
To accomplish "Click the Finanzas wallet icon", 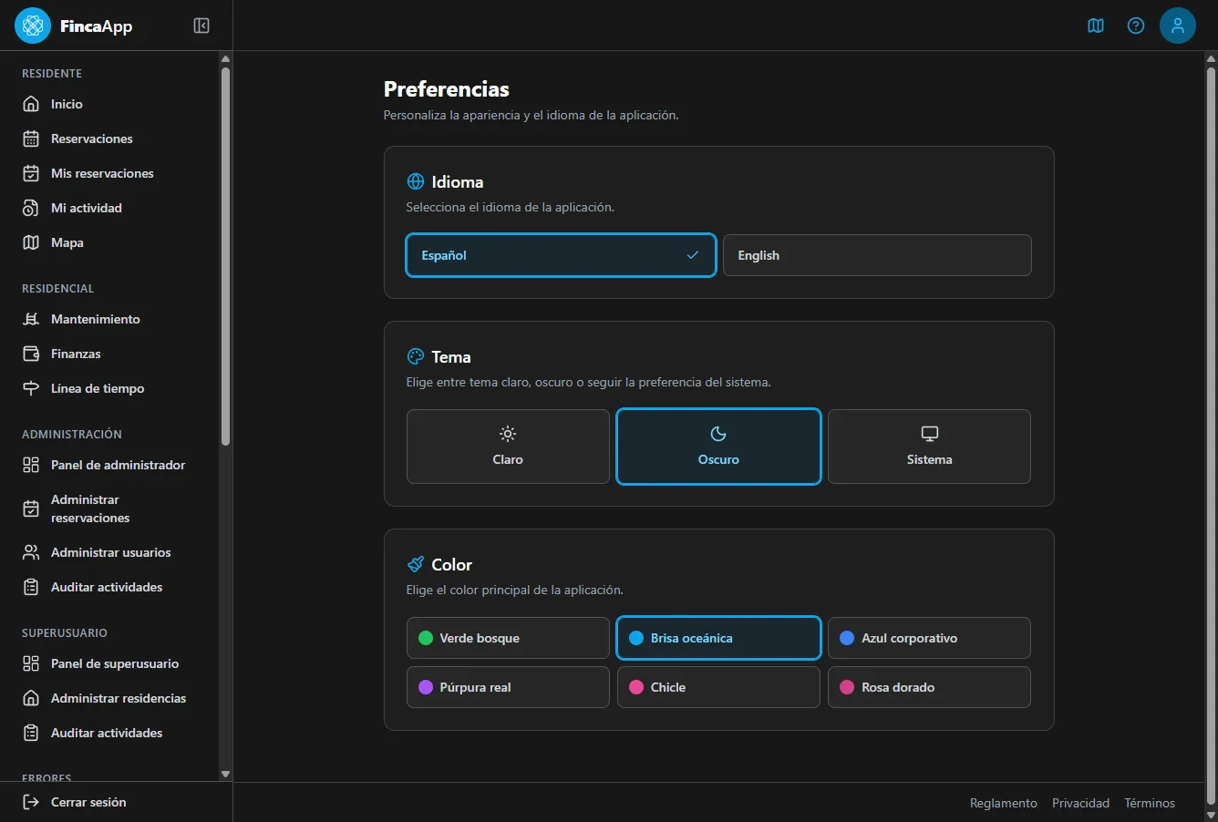I will point(31,354).
